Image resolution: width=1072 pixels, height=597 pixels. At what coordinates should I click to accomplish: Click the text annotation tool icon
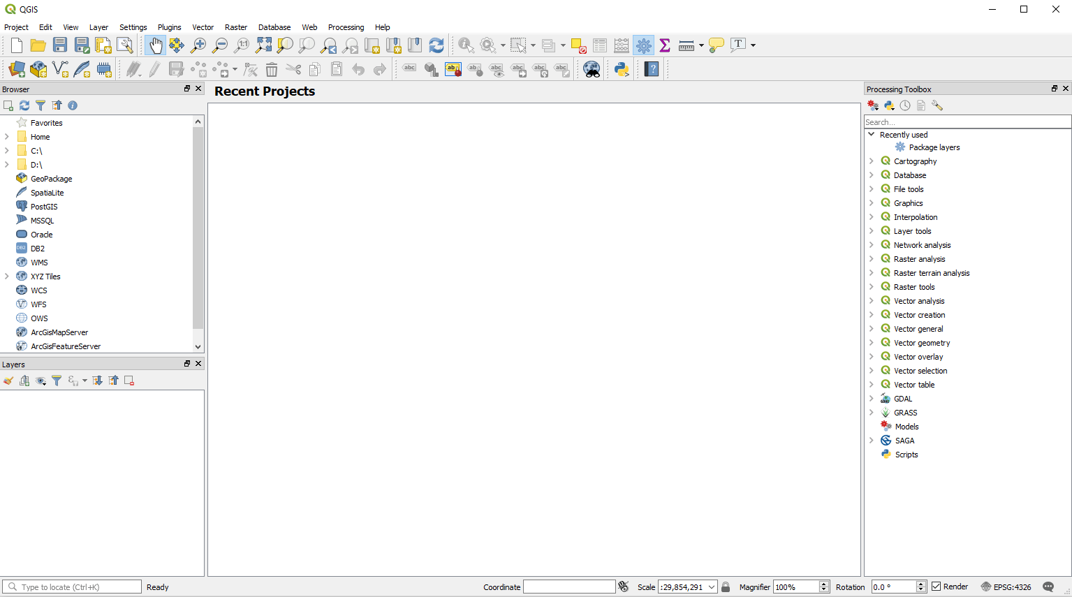(738, 45)
